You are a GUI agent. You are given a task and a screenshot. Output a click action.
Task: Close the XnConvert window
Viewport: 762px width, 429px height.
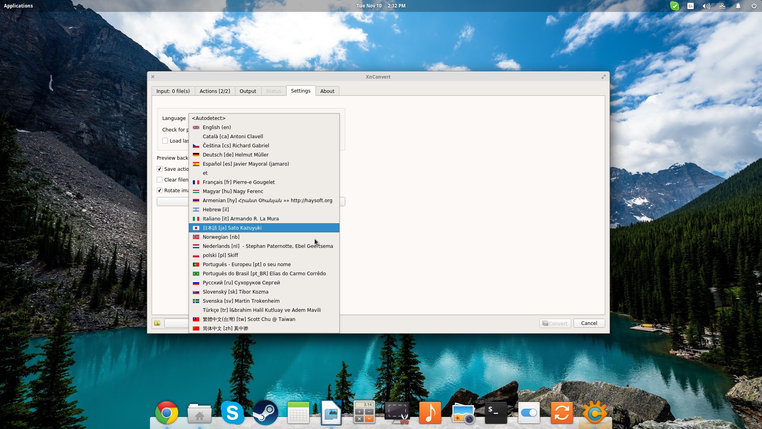pos(153,77)
